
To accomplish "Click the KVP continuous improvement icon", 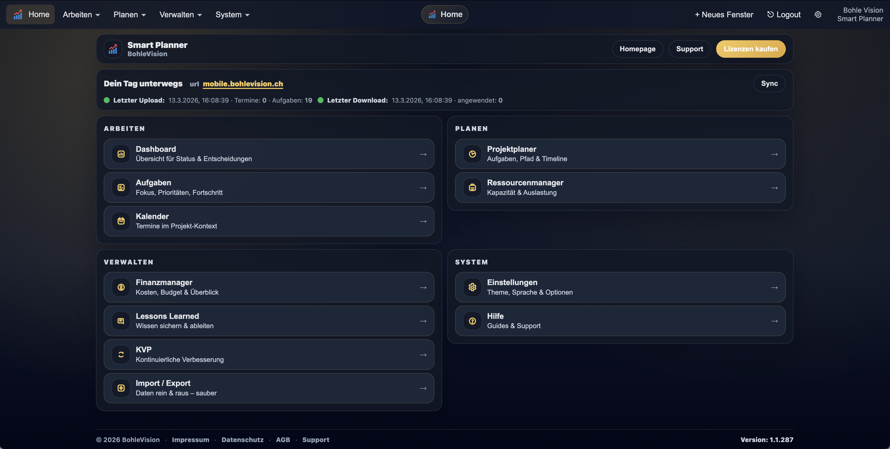I will (x=120, y=354).
